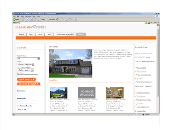This screenshot has width=173, height=130.
Task: Open the Air Tickets link
Action: click(141, 68)
